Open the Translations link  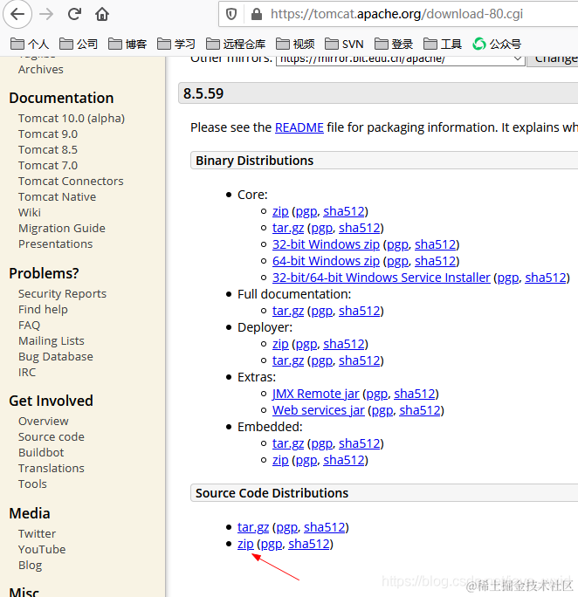52,469
